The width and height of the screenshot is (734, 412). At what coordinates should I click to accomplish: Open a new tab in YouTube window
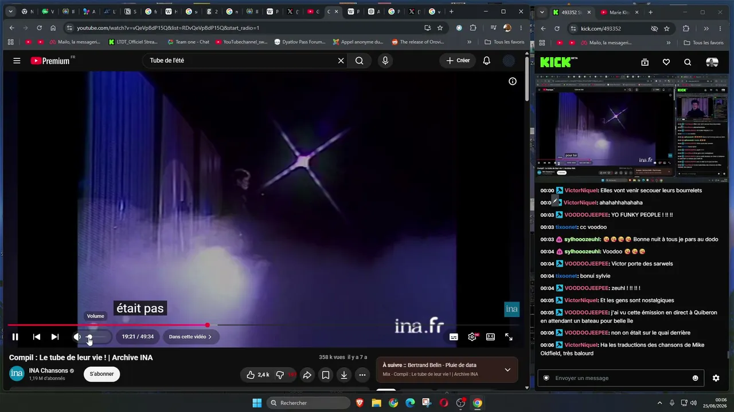[451, 11]
